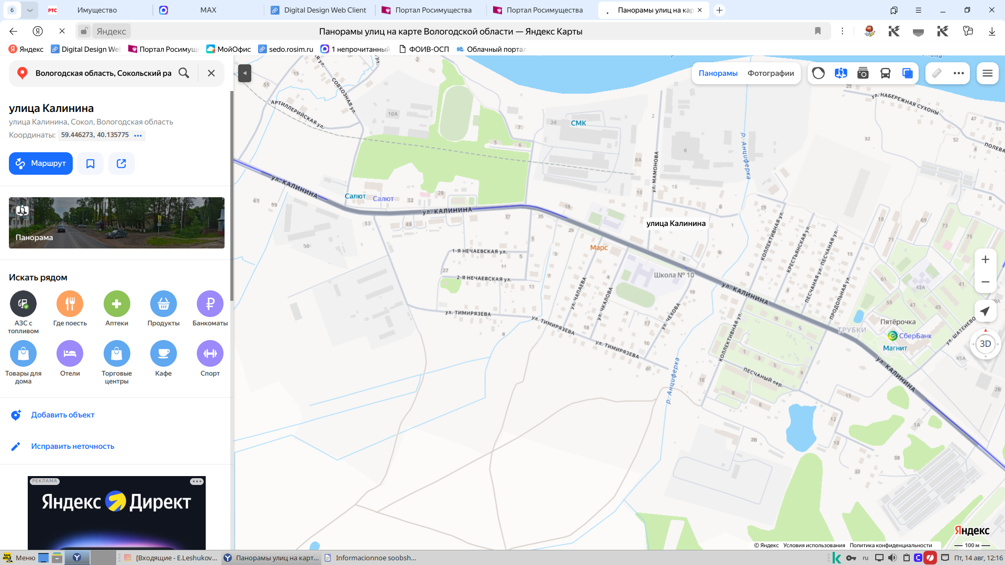This screenshot has width=1005, height=565.
Task: Click the Маршрут route button
Action: pyautogui.click(x=41, y=164)
